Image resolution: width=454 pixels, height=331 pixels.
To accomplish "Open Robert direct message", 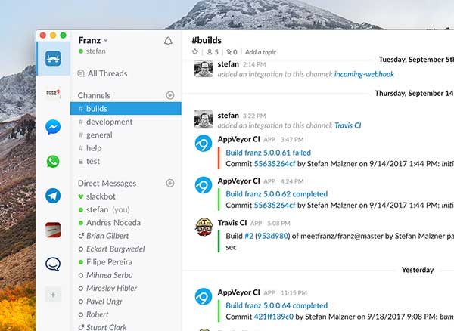I will 126,314.
